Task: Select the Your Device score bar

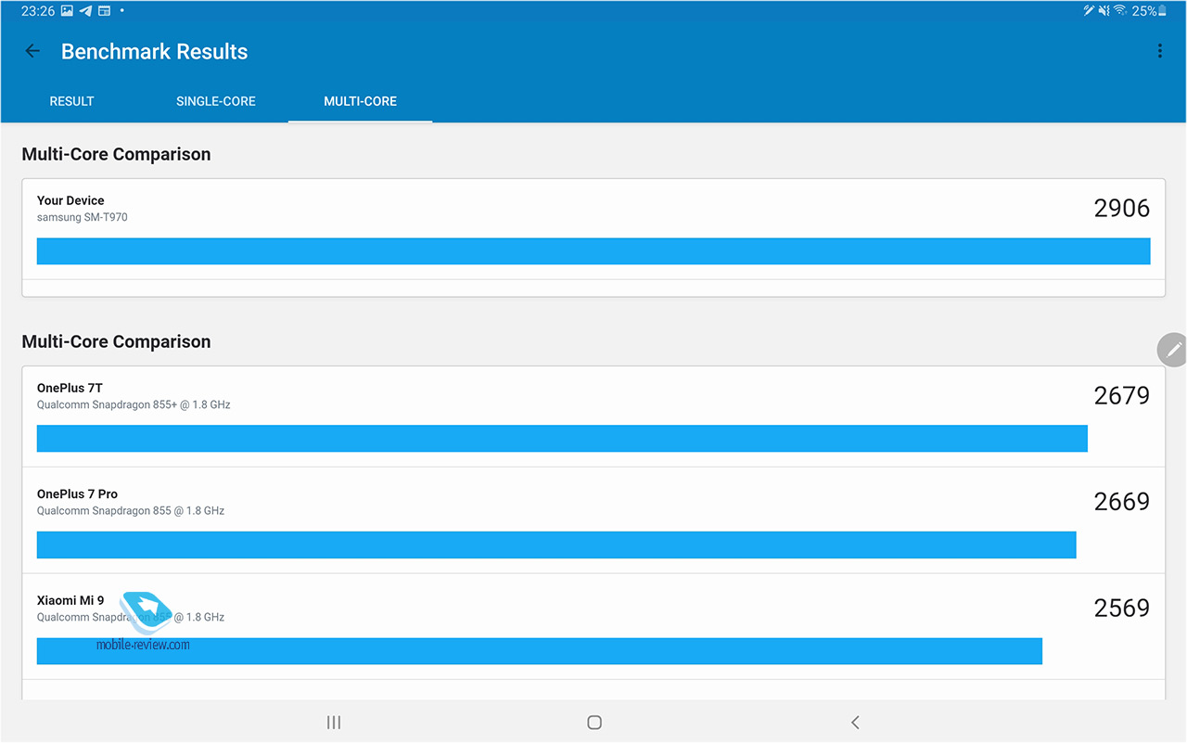Action: click(593, 251)
